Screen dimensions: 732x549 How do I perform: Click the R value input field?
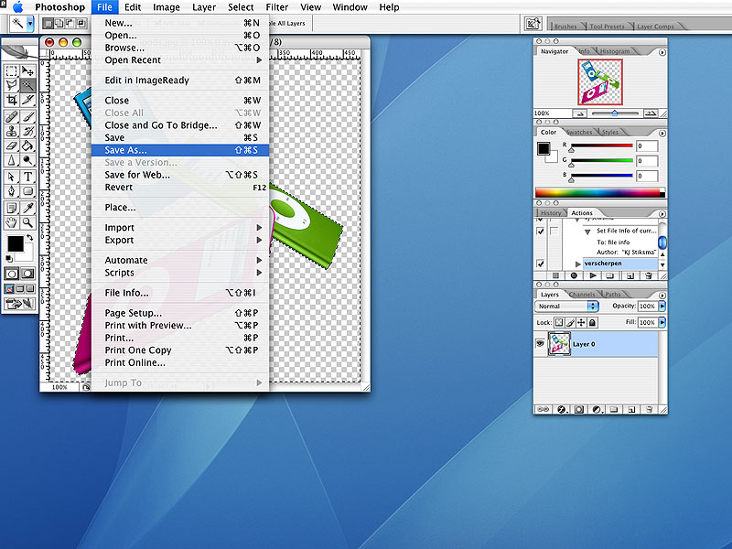[x=647, y=146]
